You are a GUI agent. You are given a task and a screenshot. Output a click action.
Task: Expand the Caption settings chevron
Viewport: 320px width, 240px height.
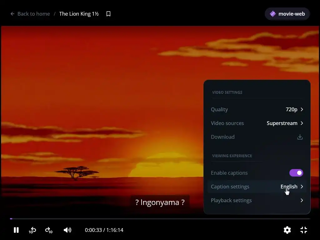tap(302, 187)
